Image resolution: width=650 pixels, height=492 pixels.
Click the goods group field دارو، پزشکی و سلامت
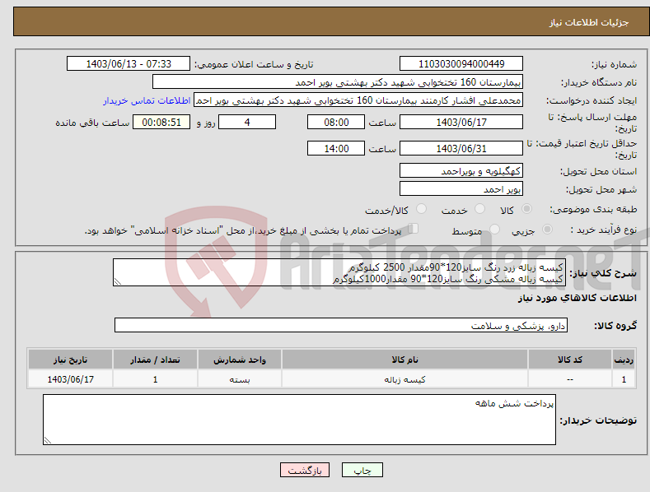pos(341,326)
